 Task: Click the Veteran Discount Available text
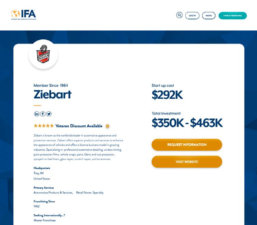[x=79, y=126]
